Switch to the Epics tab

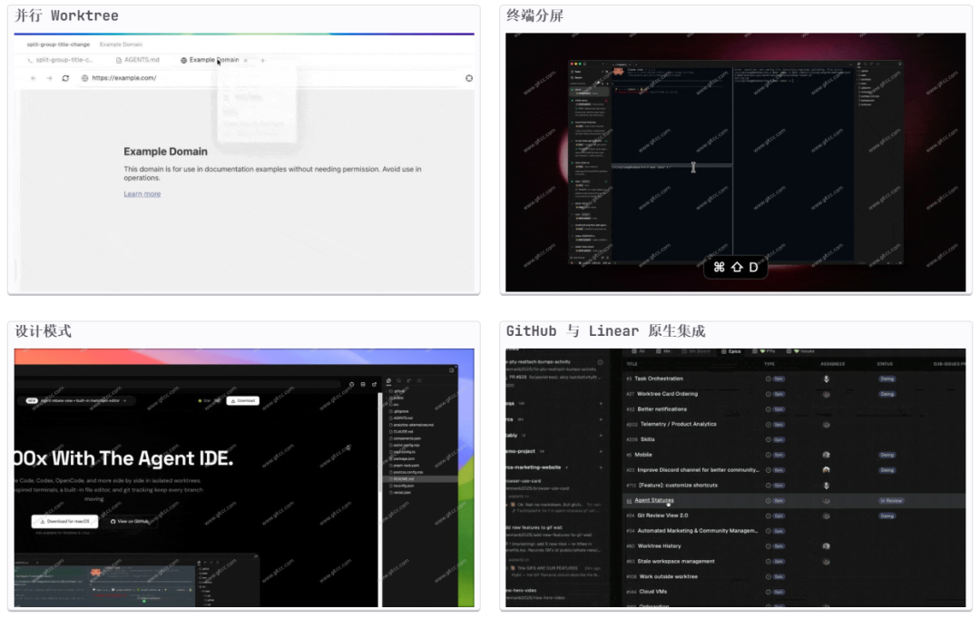[731, 351]
